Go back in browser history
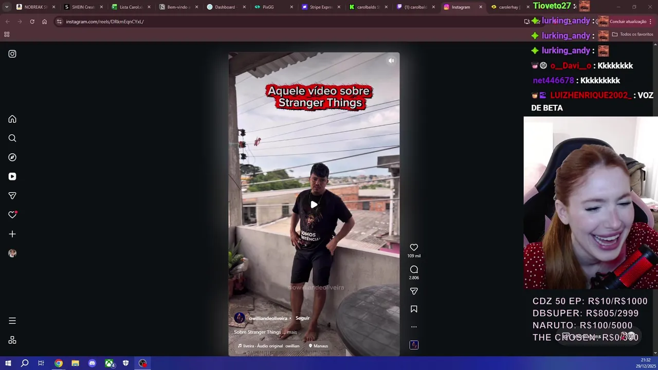 coord(7,22)
